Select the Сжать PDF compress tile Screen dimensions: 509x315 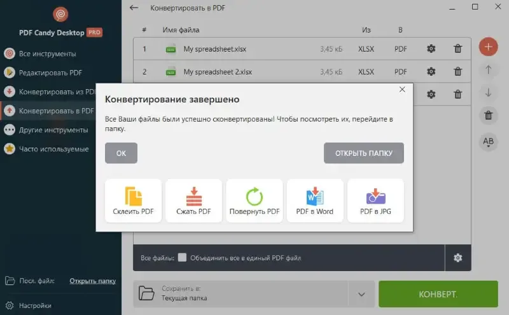[194, 200]
